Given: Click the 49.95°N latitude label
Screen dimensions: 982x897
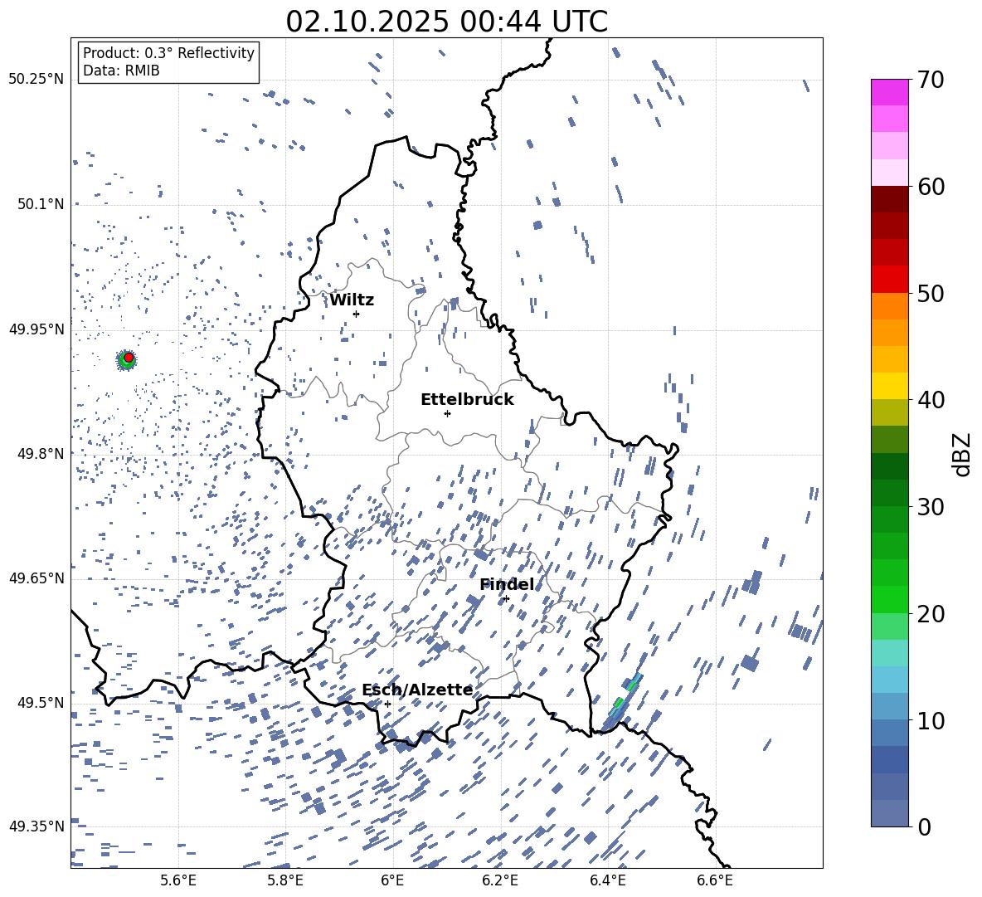Looking at the screenshot, I should pyautogui.click(x=36, y=329).
